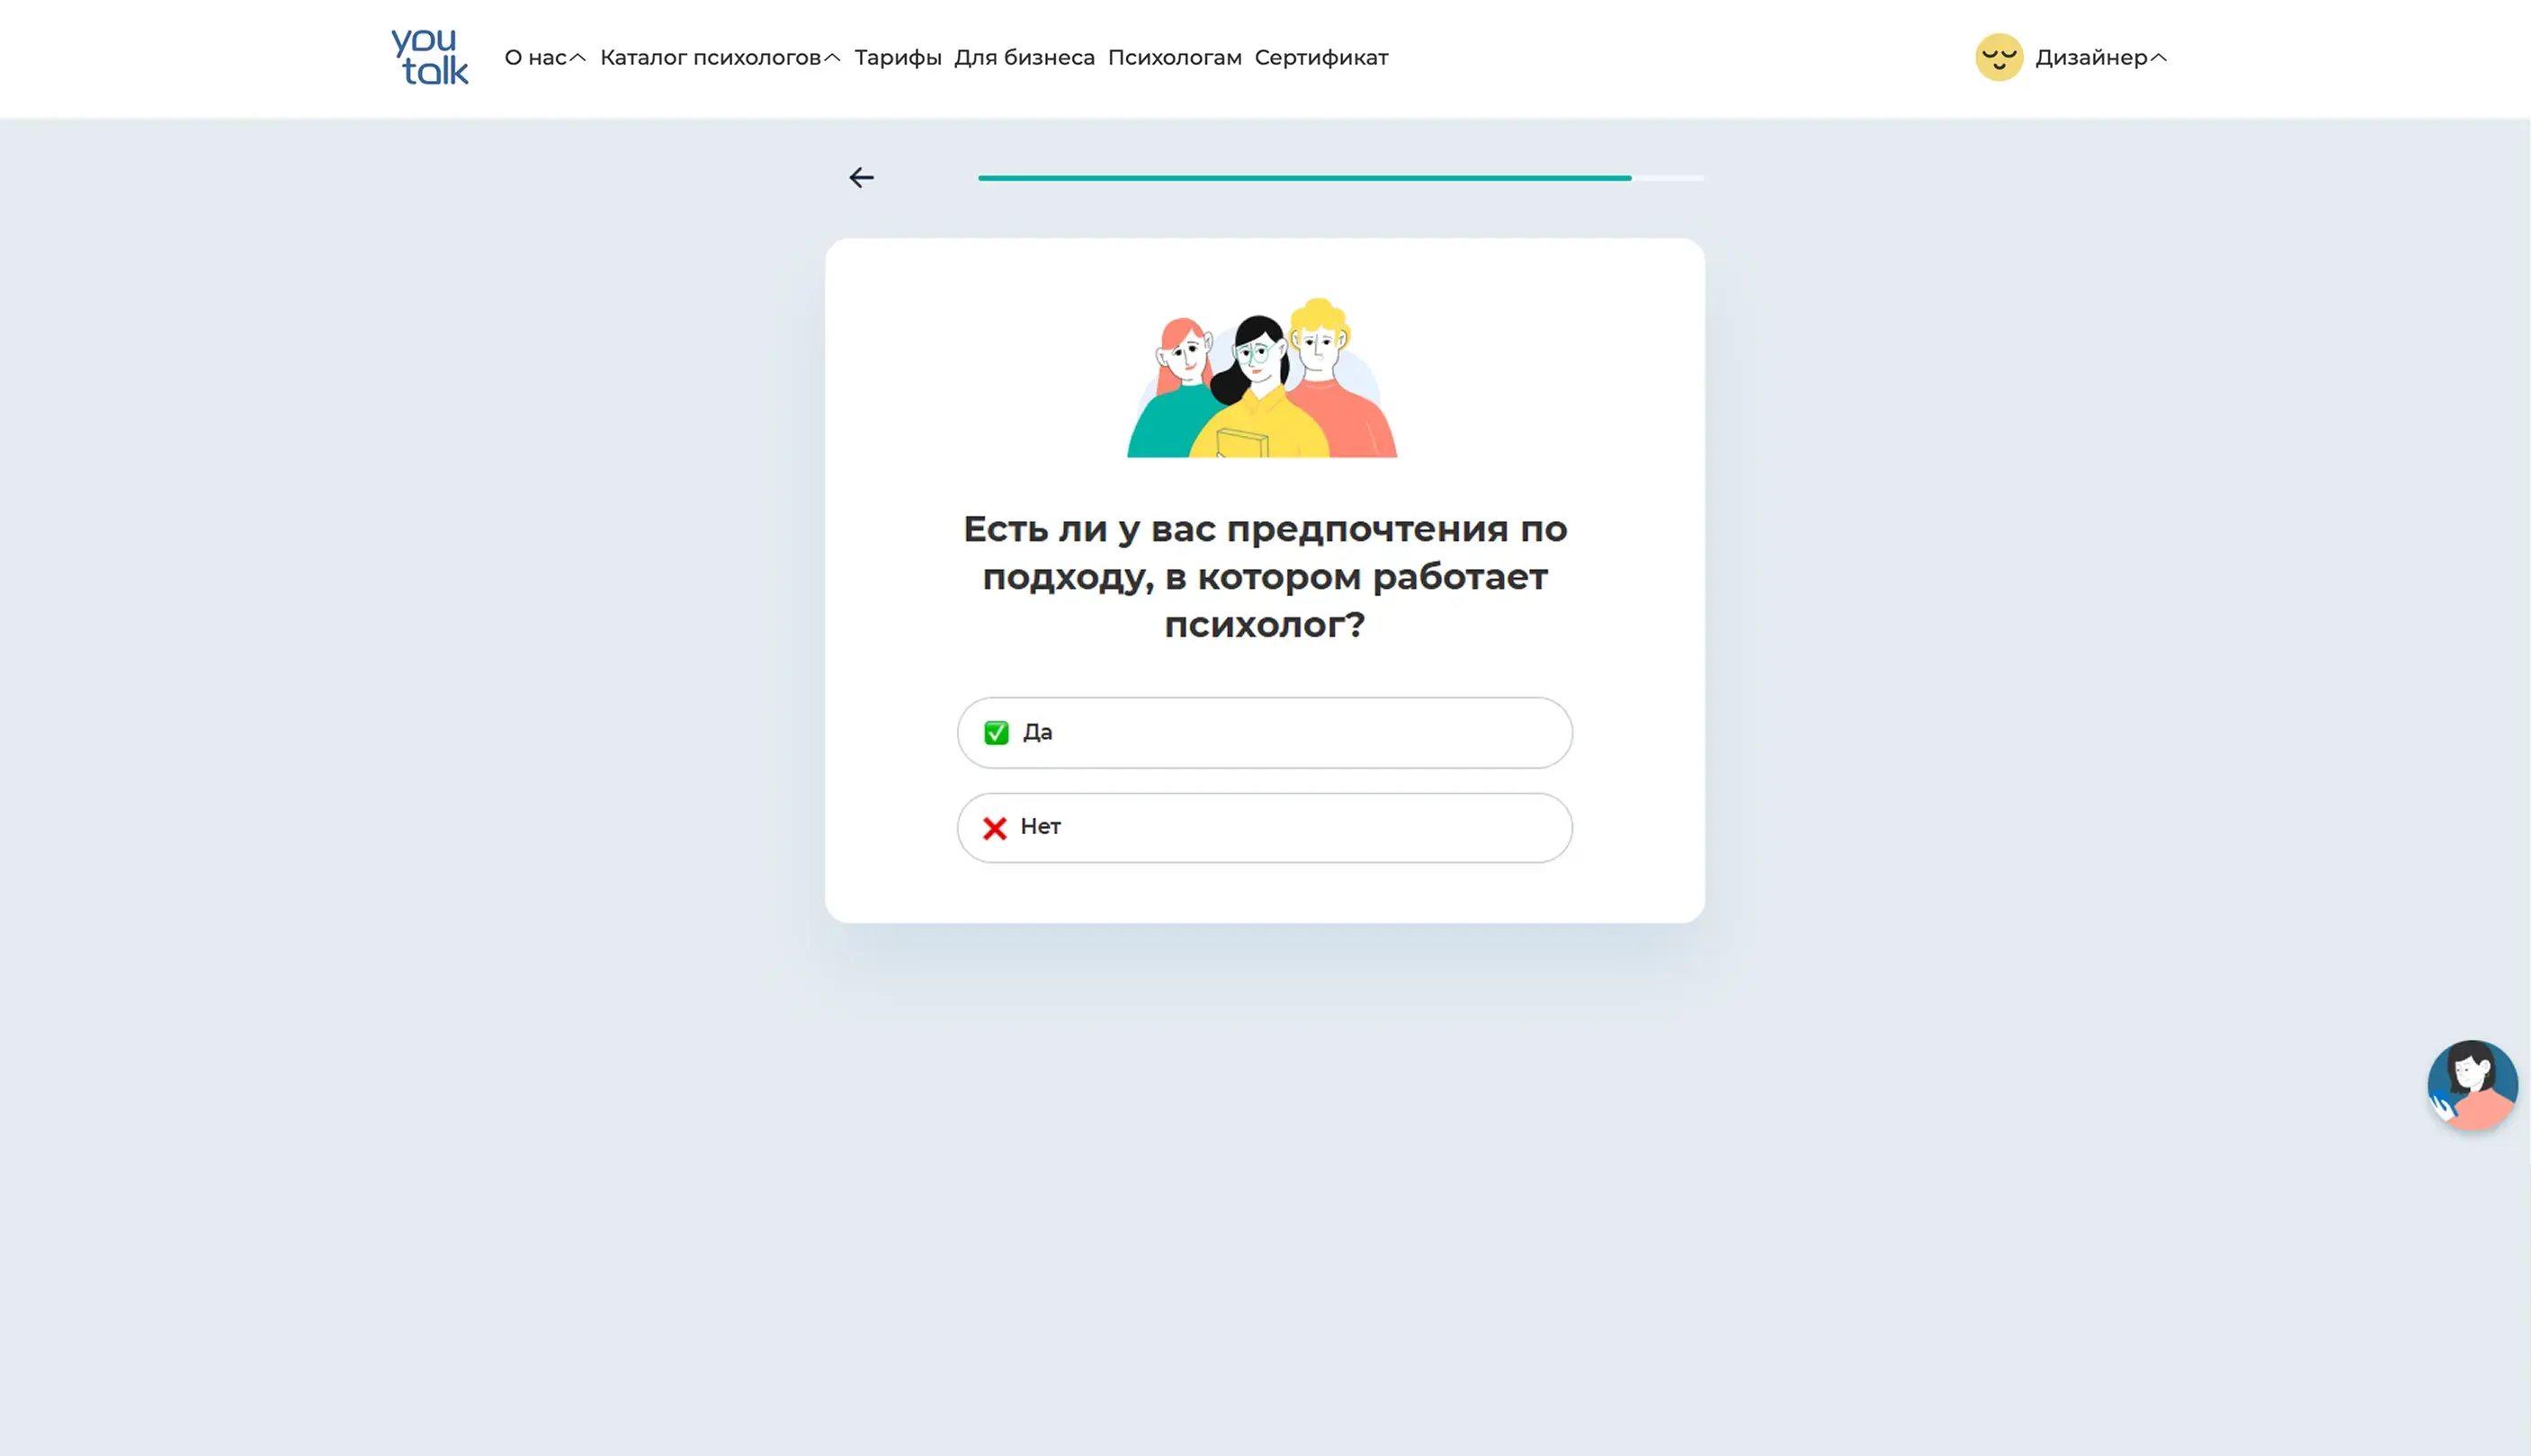This screenshot has width=2532, height=1456.
Task: Click the green checkmark icon on Да
Action: click(996, 733)
